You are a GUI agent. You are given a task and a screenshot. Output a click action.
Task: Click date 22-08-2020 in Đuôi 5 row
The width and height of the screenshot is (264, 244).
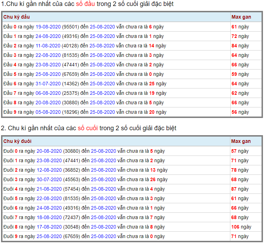(x=49, y=198)
